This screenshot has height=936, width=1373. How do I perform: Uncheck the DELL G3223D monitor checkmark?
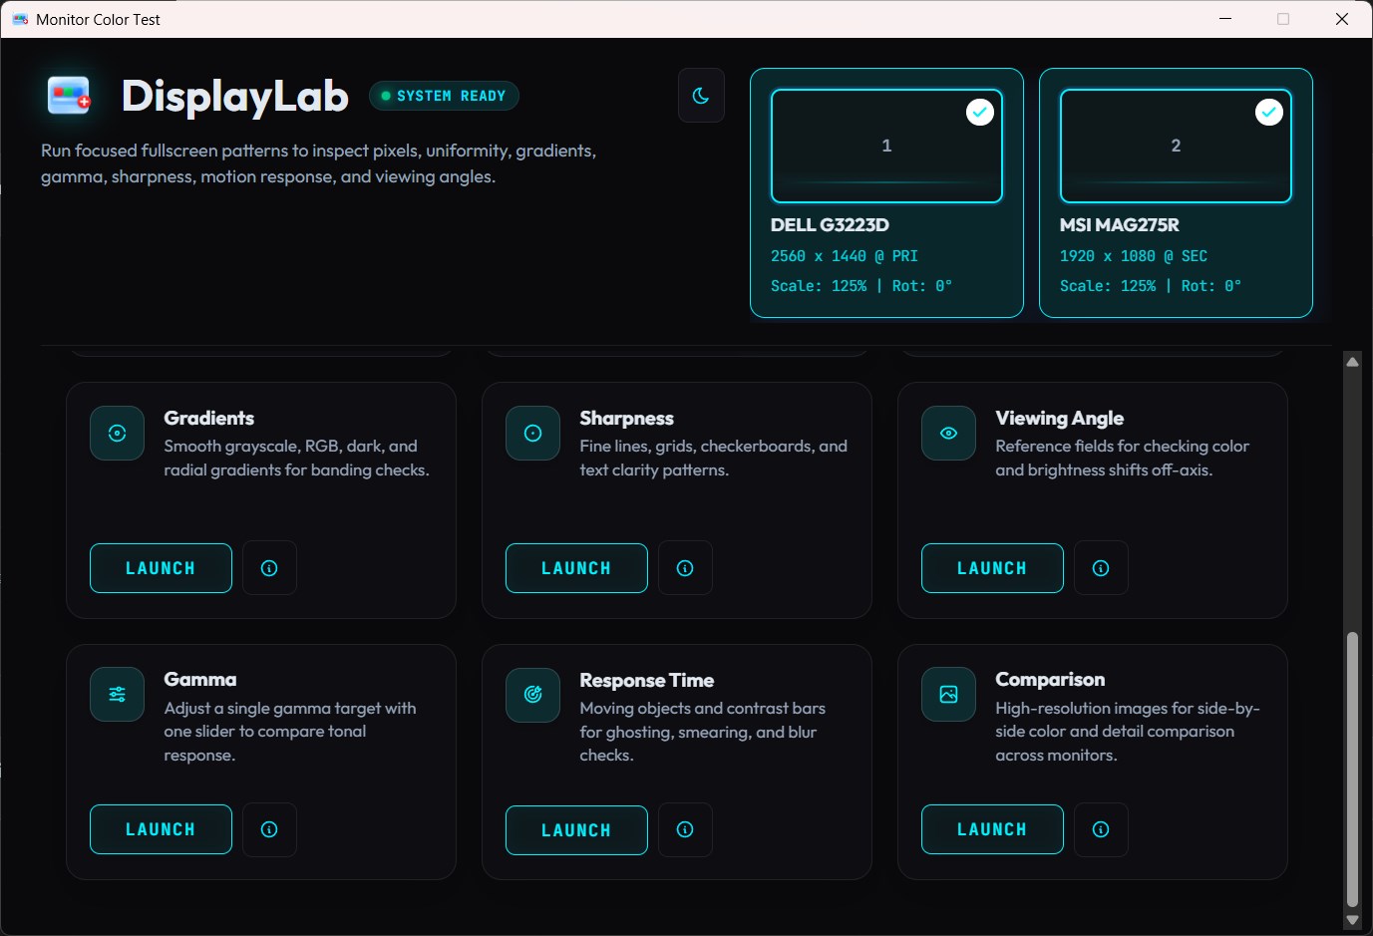(980, 112)
